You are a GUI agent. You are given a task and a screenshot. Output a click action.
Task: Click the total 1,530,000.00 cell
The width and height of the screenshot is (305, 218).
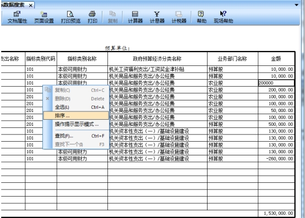coord(276,213)
